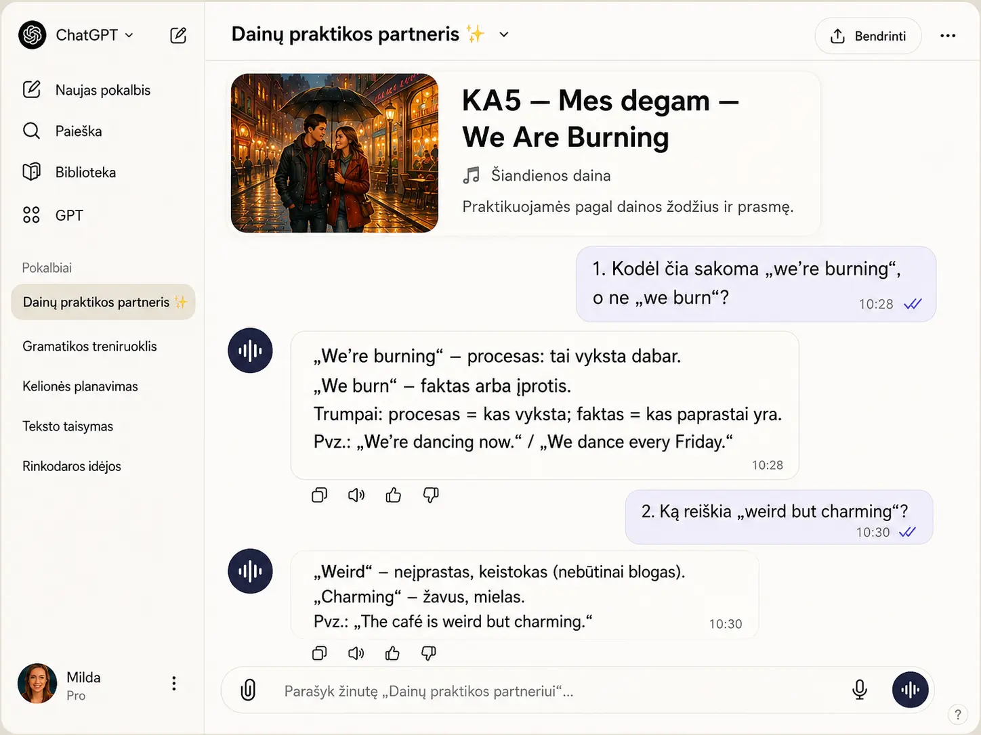
Task: Click the compose new chat pencil icon
Action: click(x=178, y=35)
